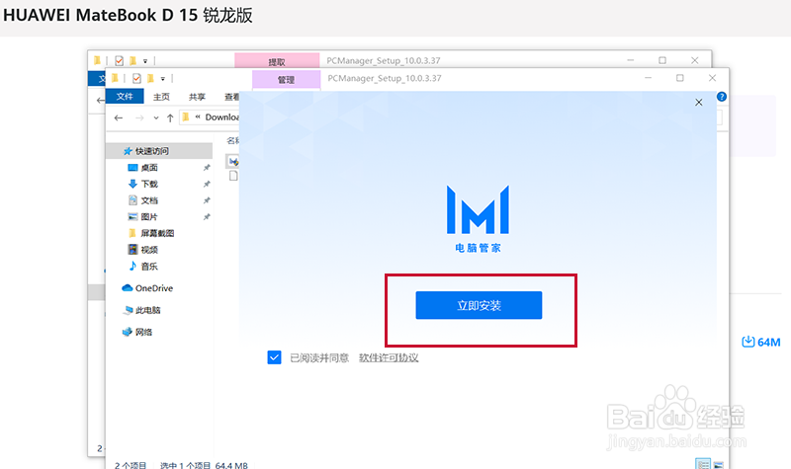
Task: Switch to details view in status bar
Action: (703, 464)
